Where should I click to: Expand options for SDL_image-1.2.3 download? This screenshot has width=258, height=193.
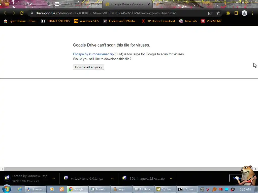[x=171, y=178]
